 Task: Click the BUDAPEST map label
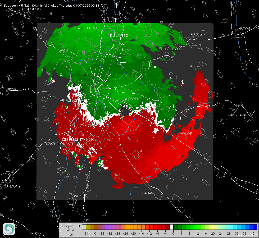133,99
